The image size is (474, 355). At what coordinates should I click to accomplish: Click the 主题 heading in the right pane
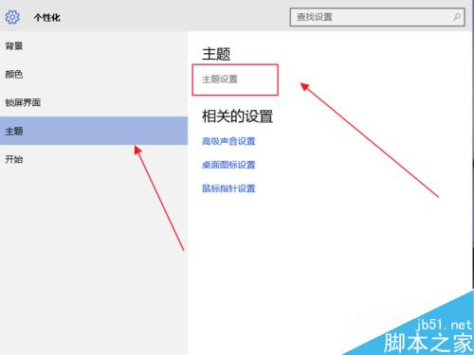point(216,54)
